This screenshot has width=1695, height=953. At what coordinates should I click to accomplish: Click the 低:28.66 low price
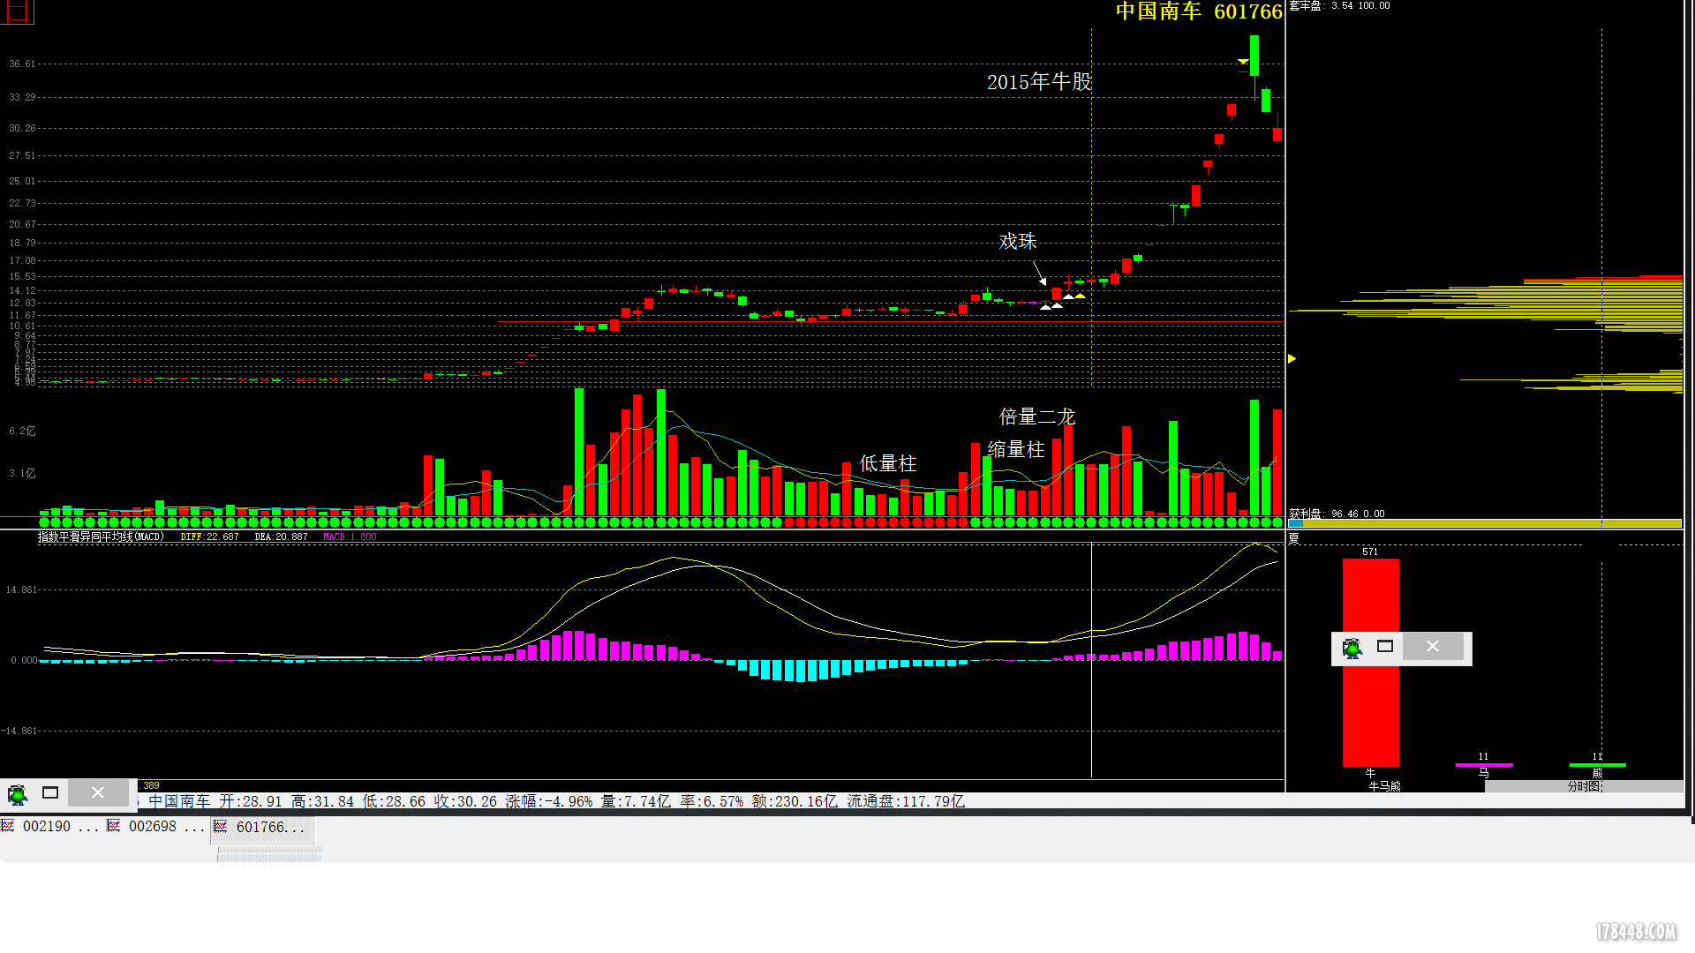[394, 801]
